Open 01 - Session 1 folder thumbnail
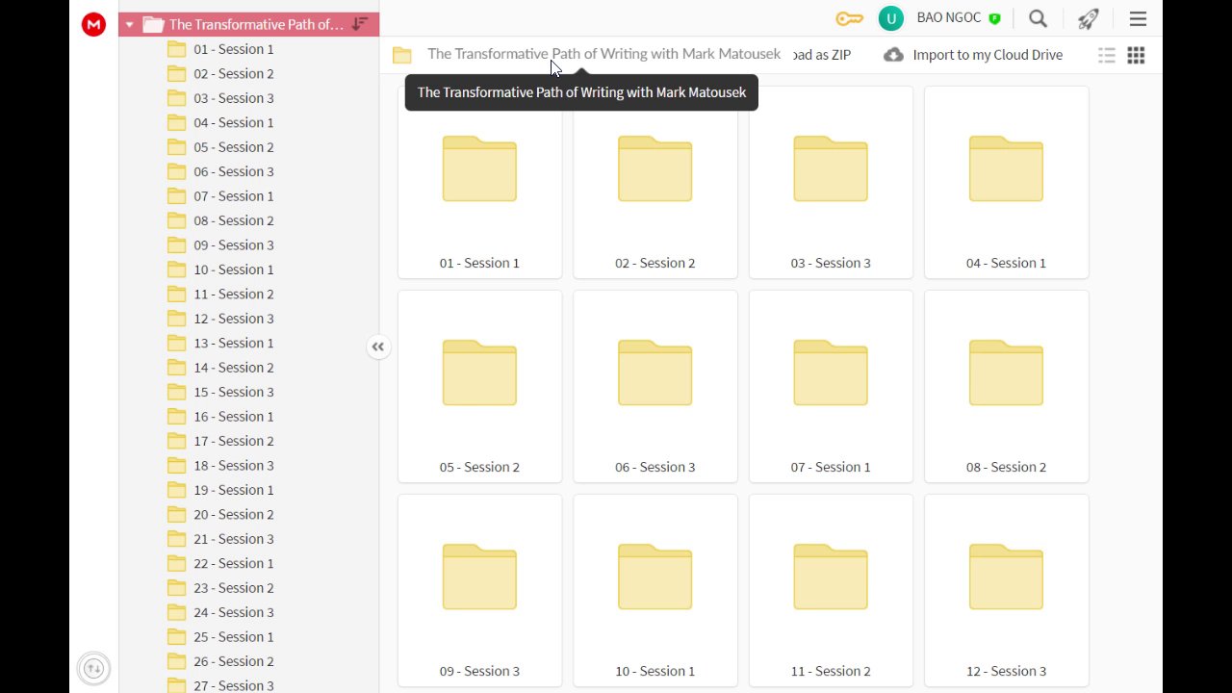 [479, 182]
